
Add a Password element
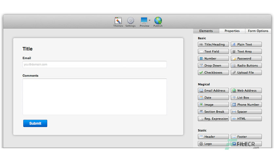246,58
